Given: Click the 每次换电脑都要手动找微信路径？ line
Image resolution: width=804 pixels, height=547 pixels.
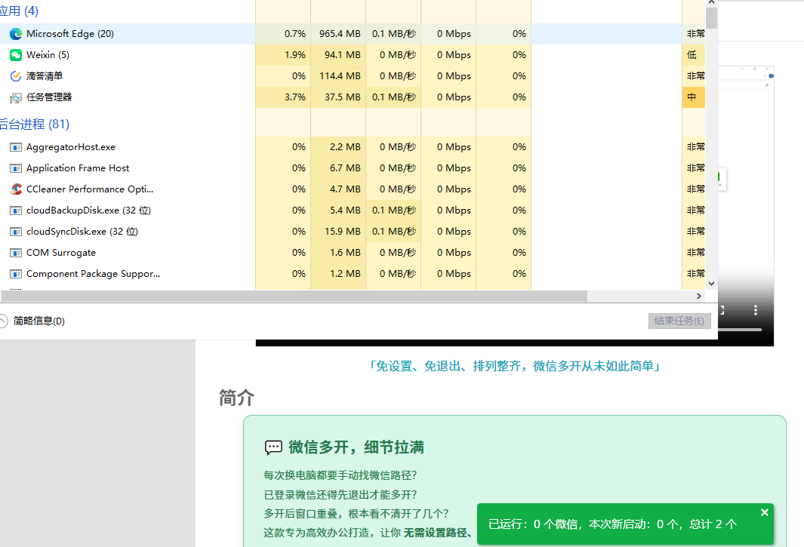Looking at the screenshot, I should pyautogui.click(x=340, y=476).
